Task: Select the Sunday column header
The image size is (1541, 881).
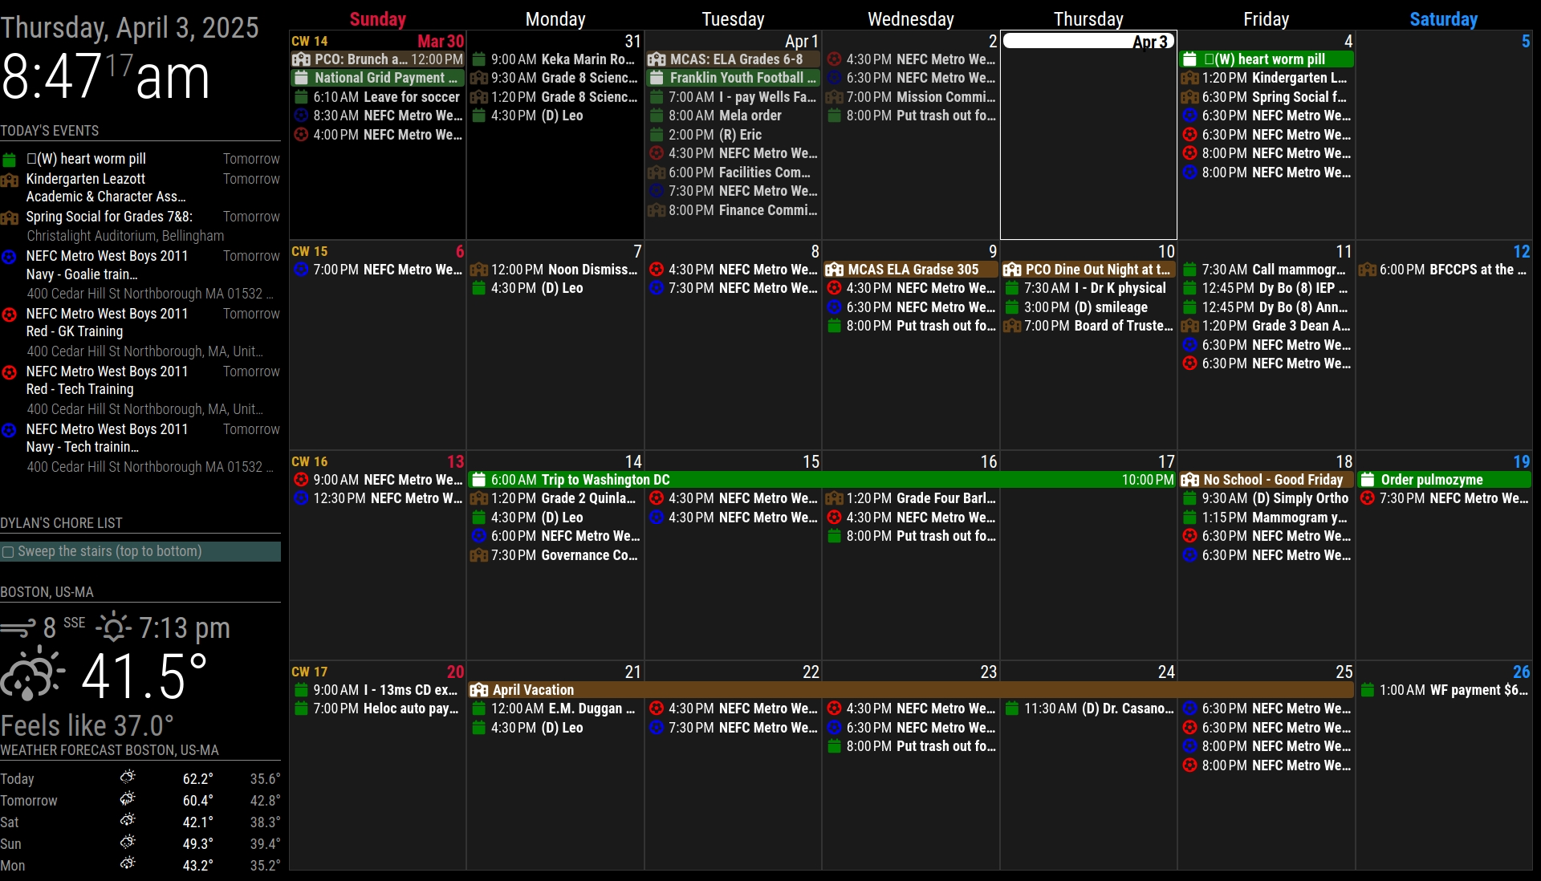Action: (x=377, y=19)
